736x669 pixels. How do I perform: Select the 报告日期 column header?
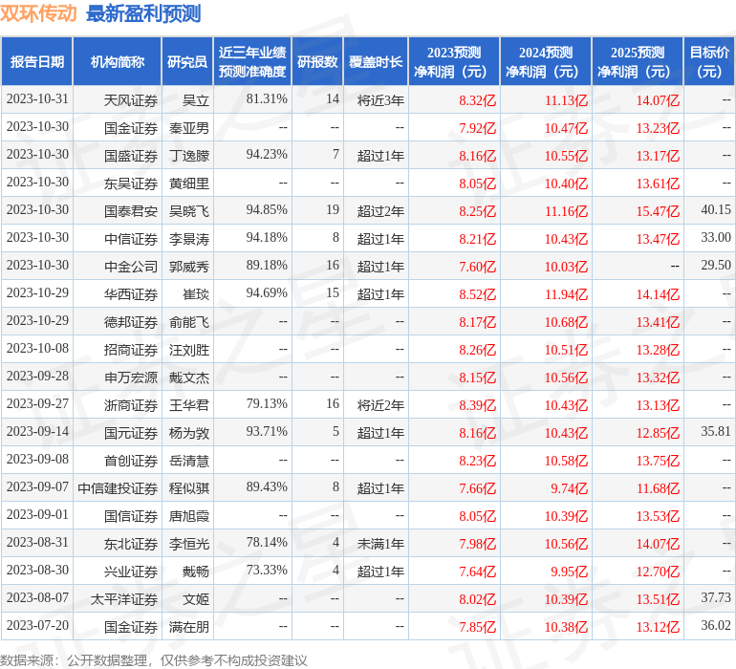click(x=37, y=62)
